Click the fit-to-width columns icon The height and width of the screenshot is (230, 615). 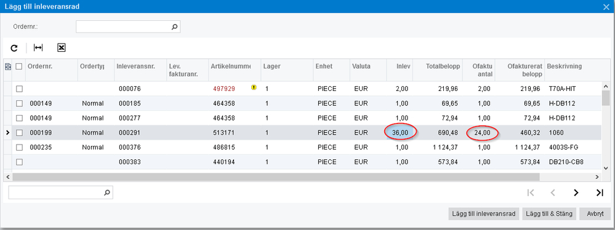38,48
